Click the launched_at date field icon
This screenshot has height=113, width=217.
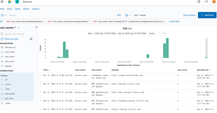[2, 47]
